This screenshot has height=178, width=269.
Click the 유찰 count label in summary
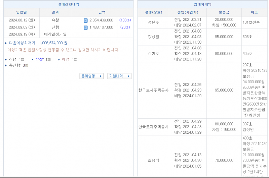point(39,59)
